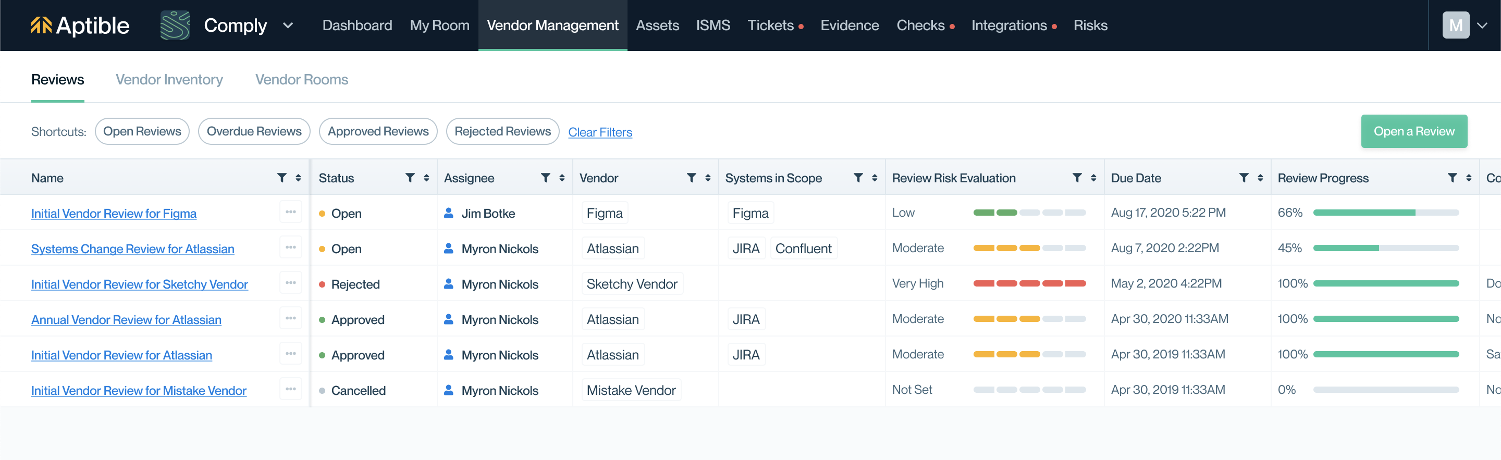
Task: Click Jim Botke assignee user icon
Action: [x=449, y=213]
